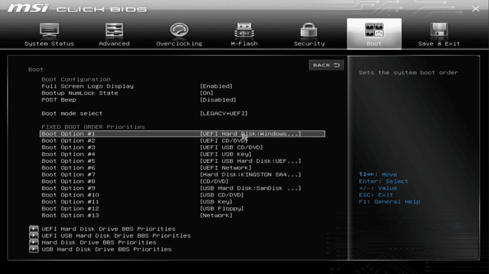Select the Boot mode select label
This screenshot has height=274, width=489.
click(x=72, y=113)
